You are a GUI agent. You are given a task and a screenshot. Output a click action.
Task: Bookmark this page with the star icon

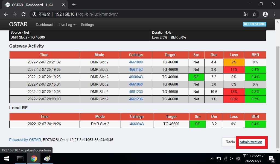254,14
